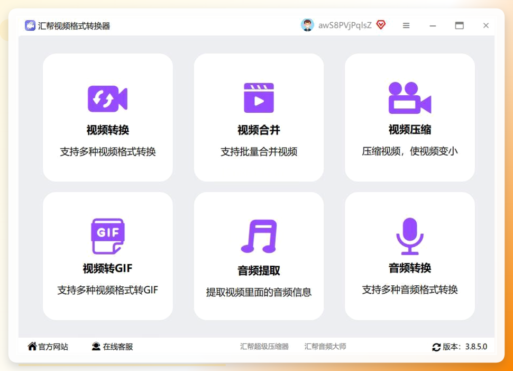The height and width of the screenshot is (371, 513).
Task: Click the 视频转GIF file icon
Action: click(x=108, y=236)
